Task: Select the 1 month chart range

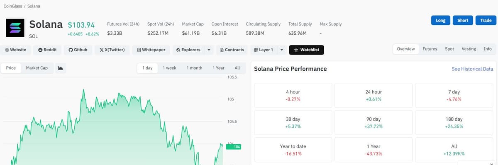Action: [x=194, y=68]
